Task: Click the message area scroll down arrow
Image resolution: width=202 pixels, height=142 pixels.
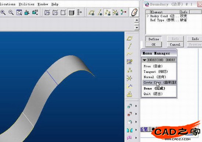Action: (137, 27)
